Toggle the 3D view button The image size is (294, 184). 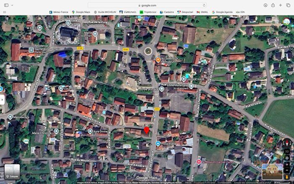(287, 151)
